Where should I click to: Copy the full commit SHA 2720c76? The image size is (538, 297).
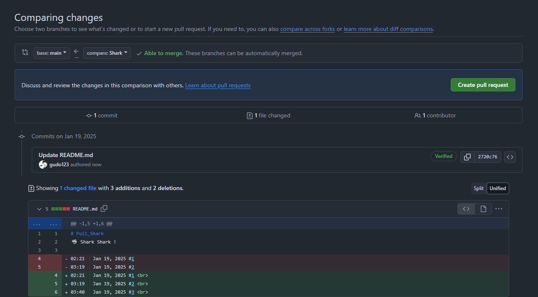point(467,157)
